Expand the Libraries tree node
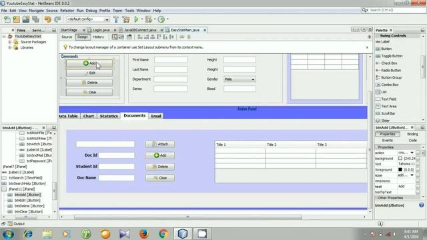Image resolution: width=427 pixels, height=240 pixels. tap(10, 47)
